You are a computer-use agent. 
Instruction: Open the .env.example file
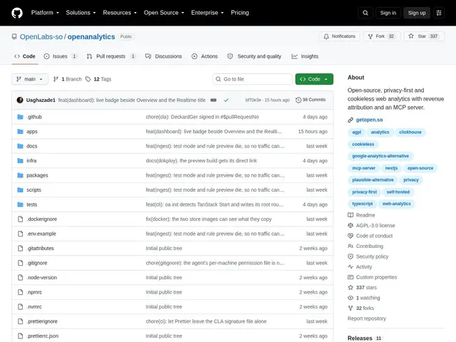pos(41,234)
